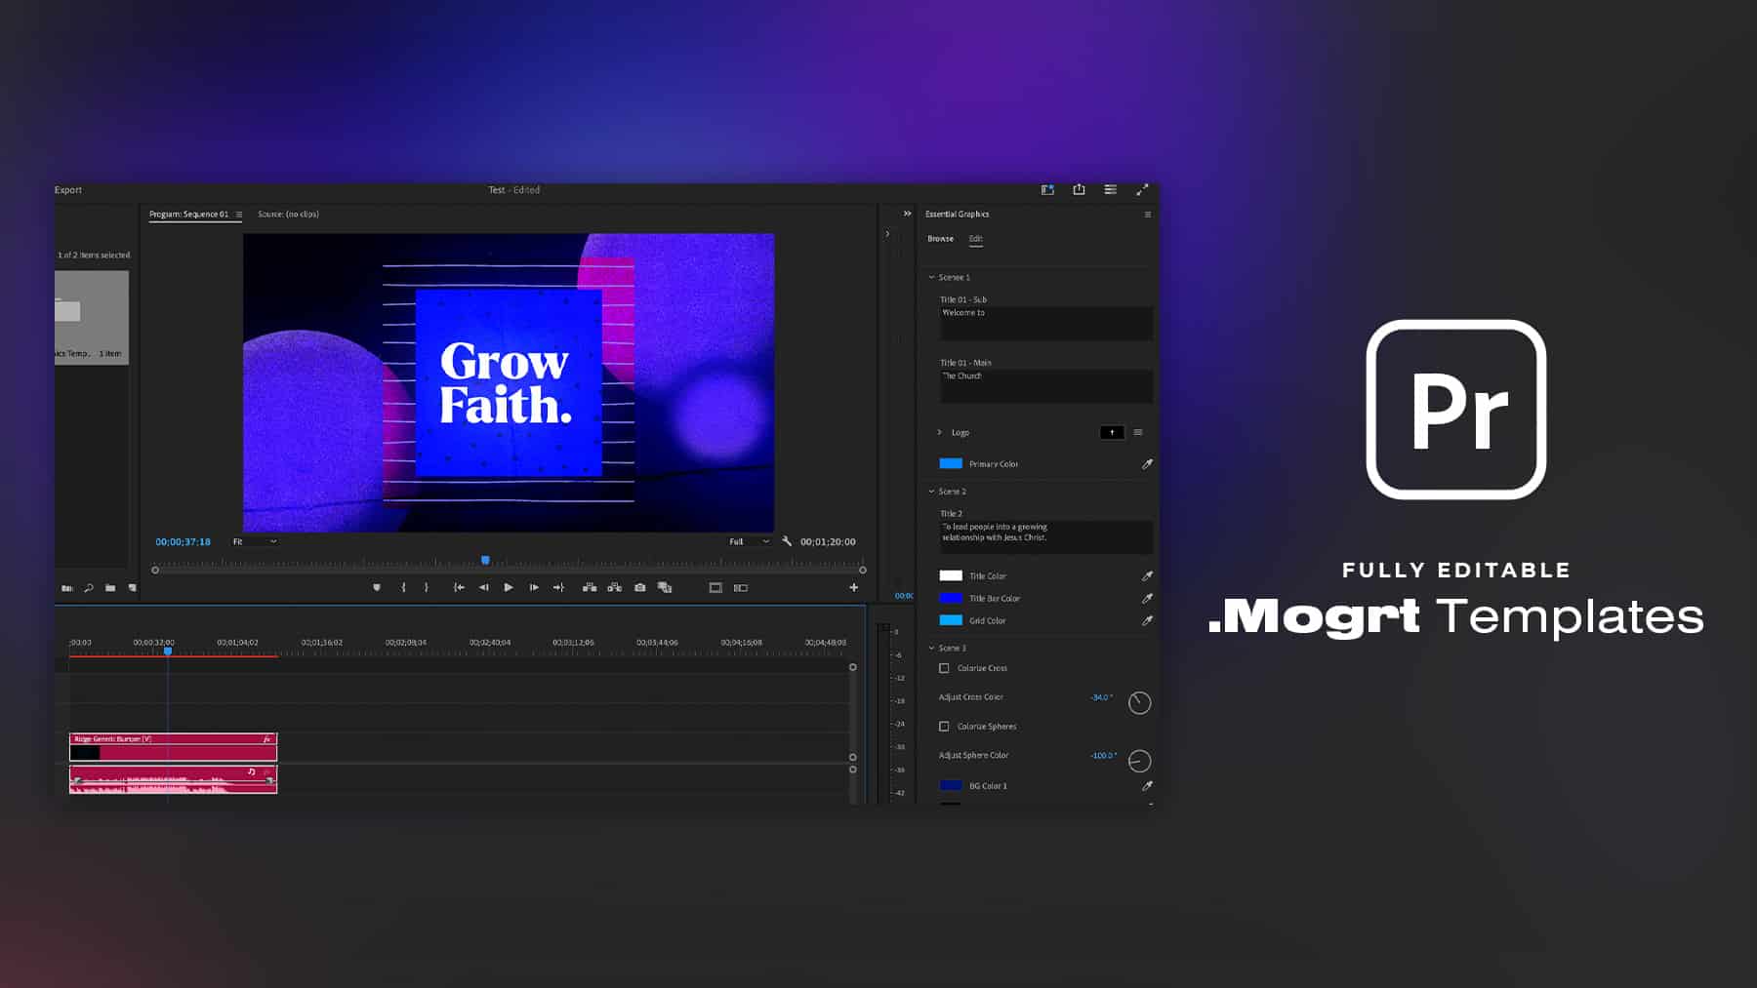
Task: Pick Title Color with the eyedropper
Action: point(1147,576)
